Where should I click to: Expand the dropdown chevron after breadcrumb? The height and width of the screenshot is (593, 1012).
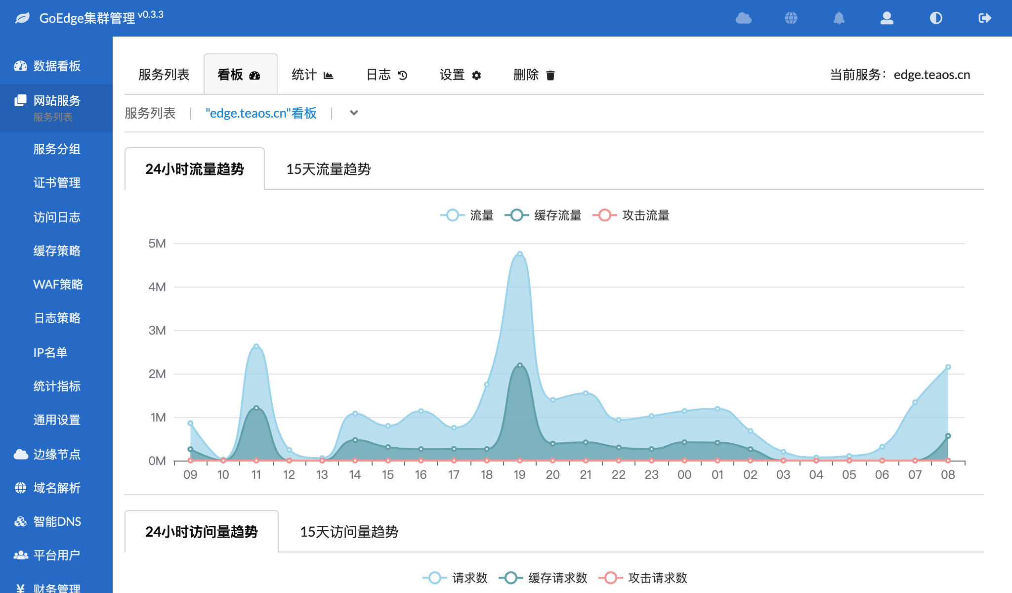[x=354, y=113]
